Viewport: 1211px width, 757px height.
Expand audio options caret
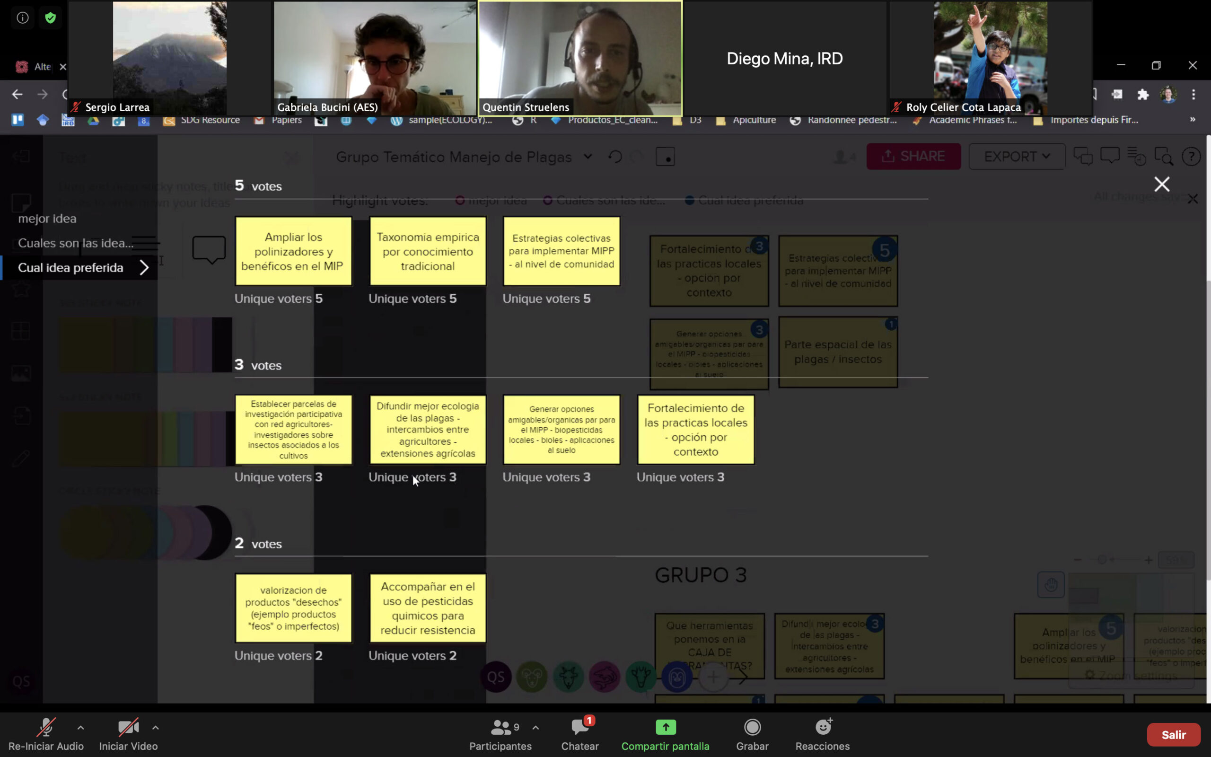[x=80, y=728]
